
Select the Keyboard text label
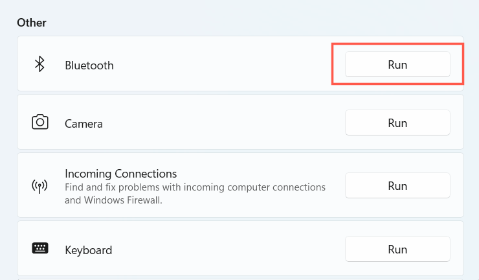[89, 250]
